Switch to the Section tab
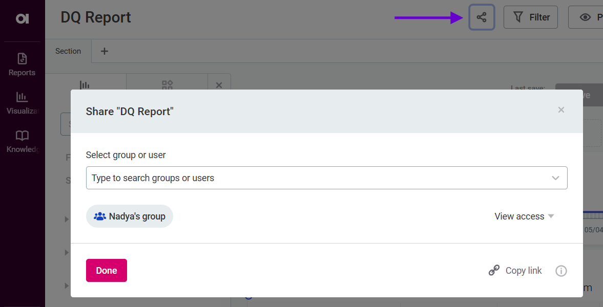 click(68, 51)
